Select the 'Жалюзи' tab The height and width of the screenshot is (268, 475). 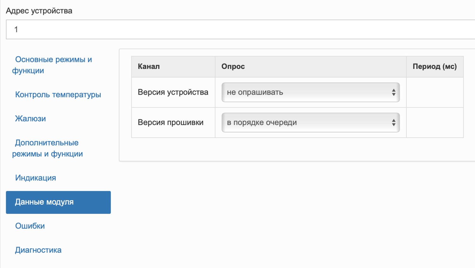point(30,119)
